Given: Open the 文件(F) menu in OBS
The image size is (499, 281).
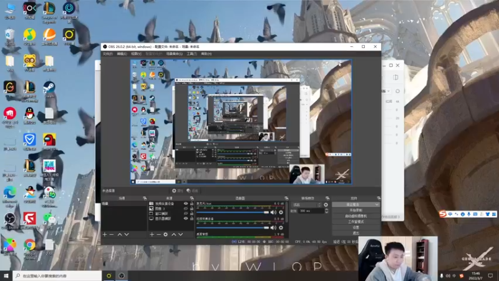Looking at the screenshot, I should 107,54.
